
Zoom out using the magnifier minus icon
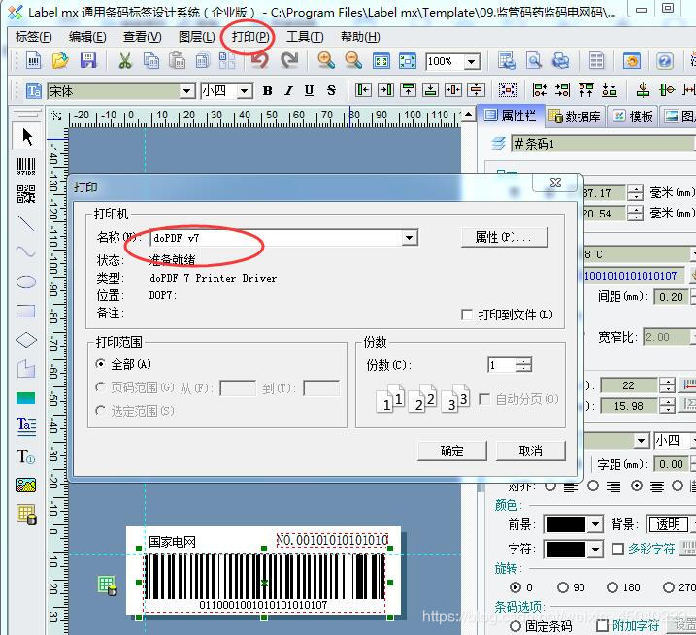[353, 61]
